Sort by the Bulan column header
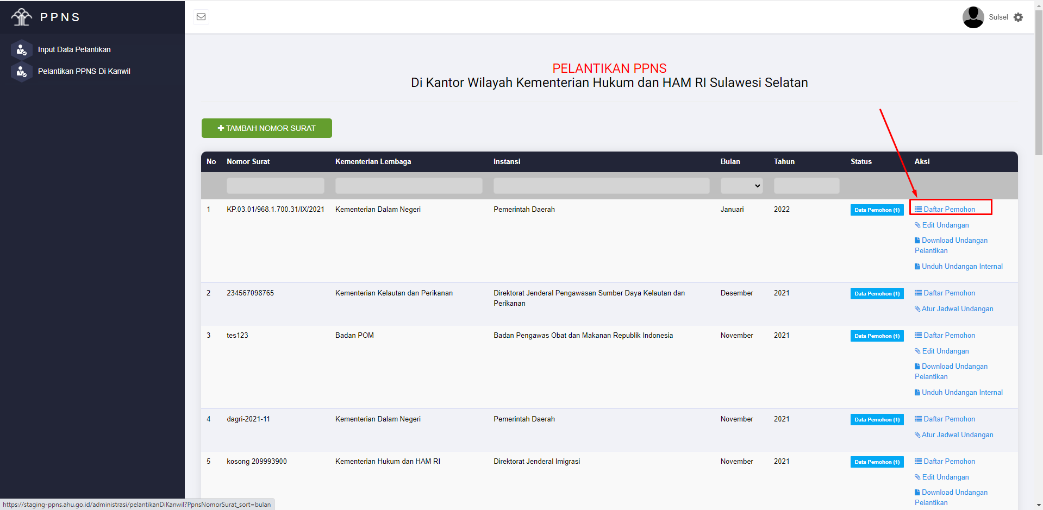Image resolution: width=1043 pixels, height=510 pixels. click(730, 161)
